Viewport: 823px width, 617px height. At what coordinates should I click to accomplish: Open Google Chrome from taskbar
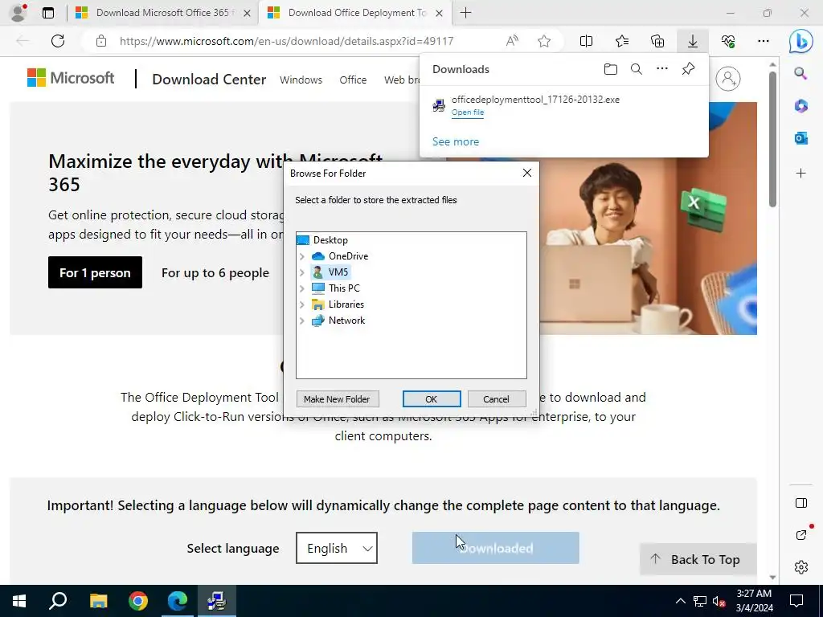[x=138, y=601]
